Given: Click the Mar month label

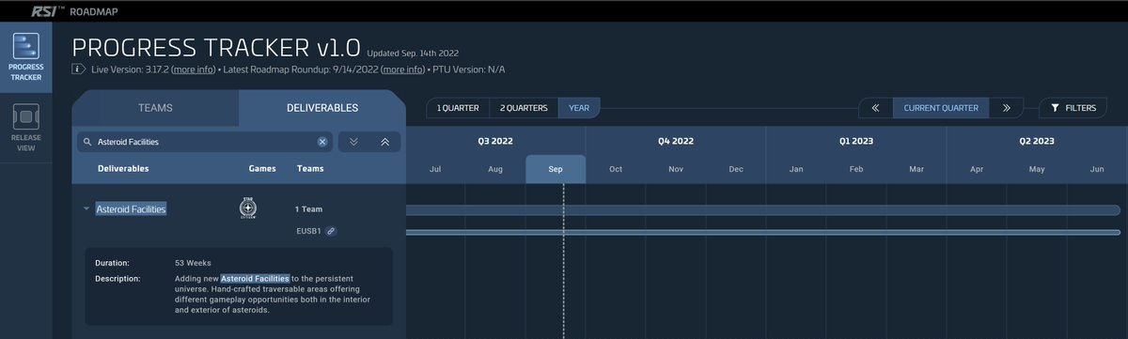Looking at the screenshot, I should coord(916,170).
